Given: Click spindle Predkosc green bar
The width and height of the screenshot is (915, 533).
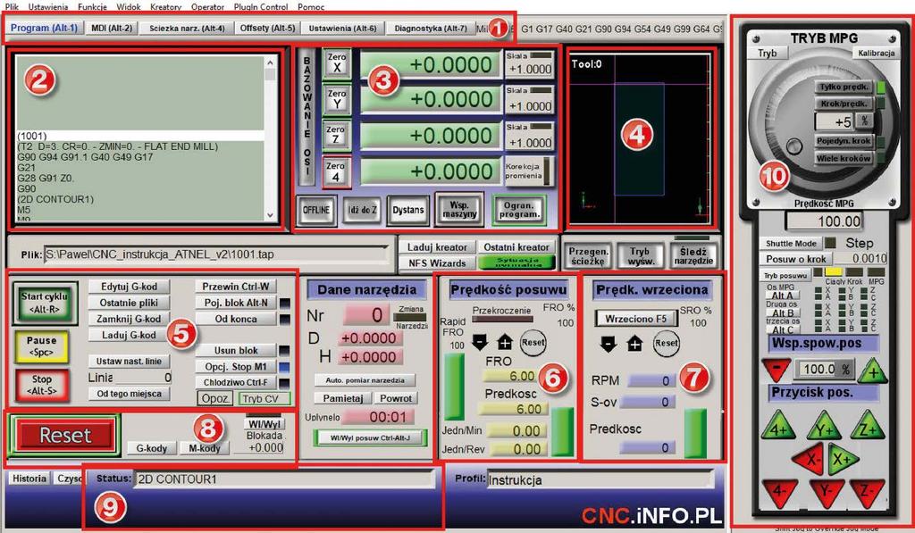Looking at the screenshot, I should point(695,433).
